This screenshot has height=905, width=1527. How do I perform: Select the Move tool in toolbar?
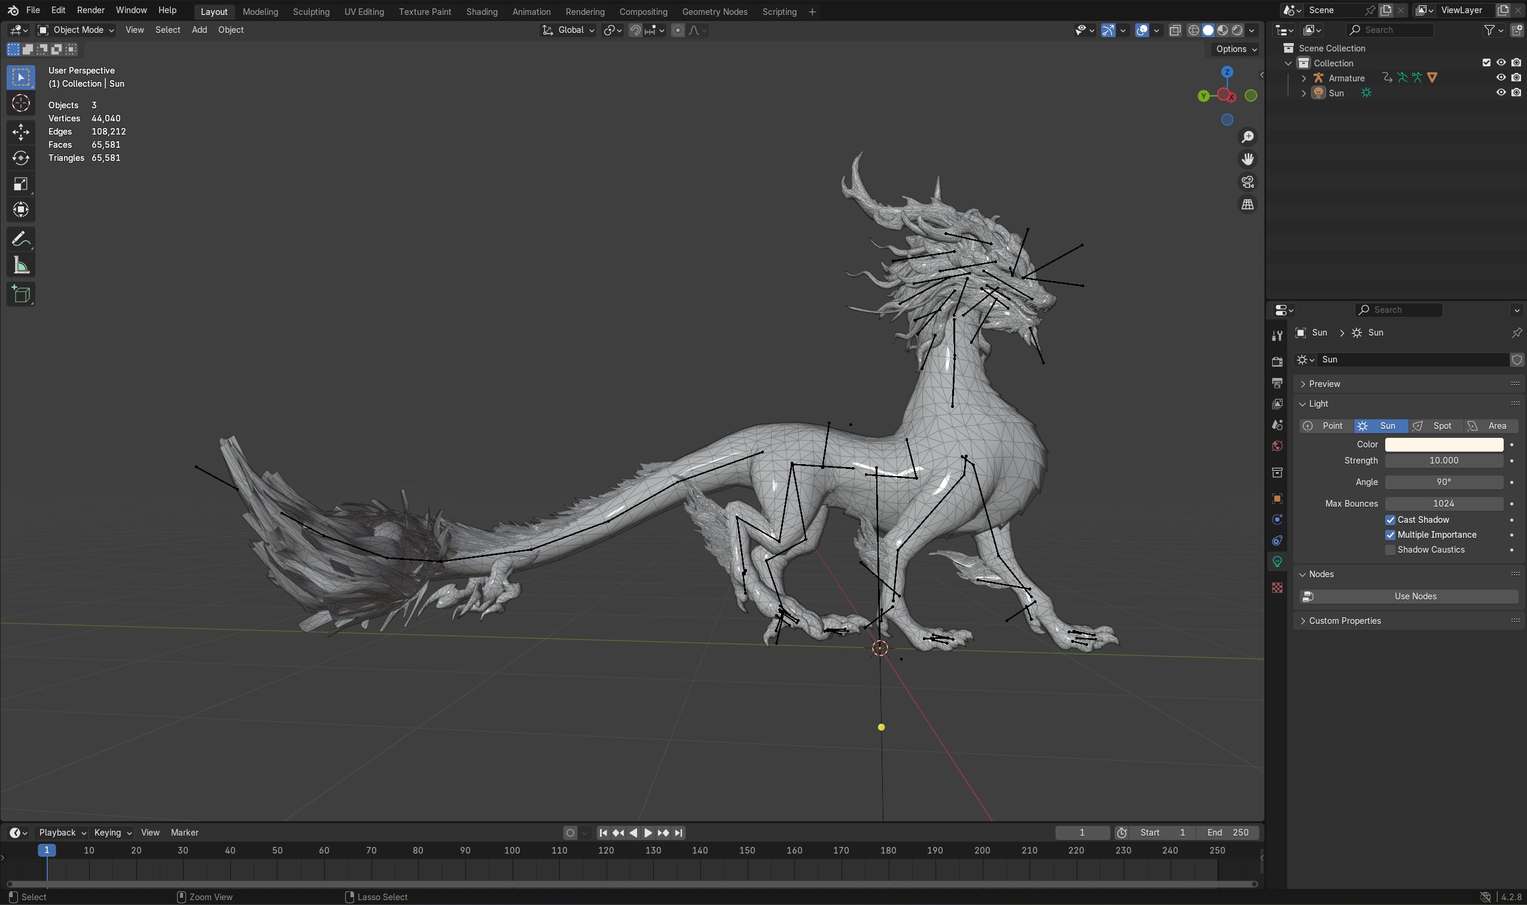click(x=21, y=132)
